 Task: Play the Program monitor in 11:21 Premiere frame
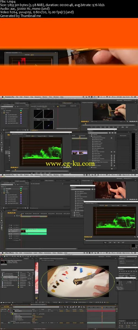tap(109, 127)
